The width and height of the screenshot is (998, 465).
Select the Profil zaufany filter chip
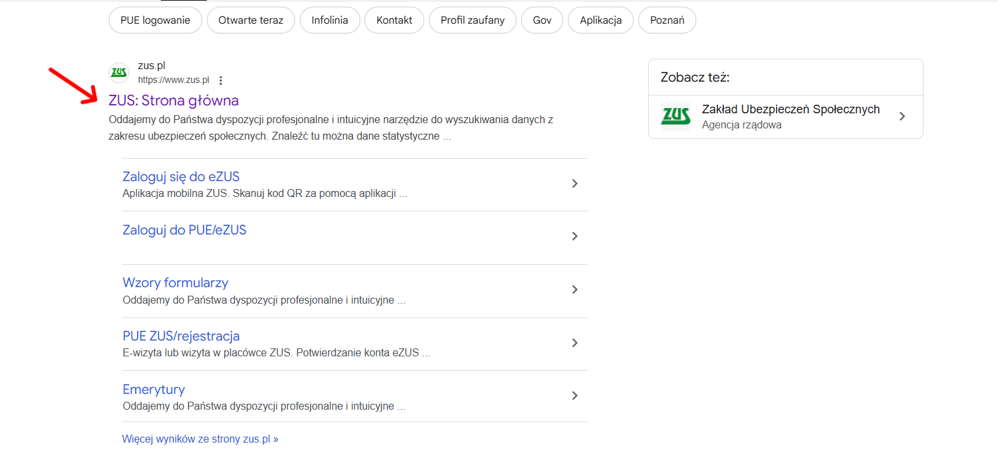tap(472, 20)
